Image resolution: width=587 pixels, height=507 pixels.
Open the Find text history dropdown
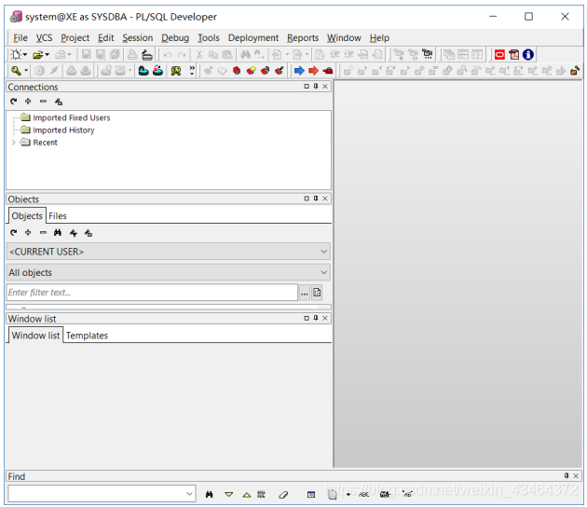coord(189,494)
